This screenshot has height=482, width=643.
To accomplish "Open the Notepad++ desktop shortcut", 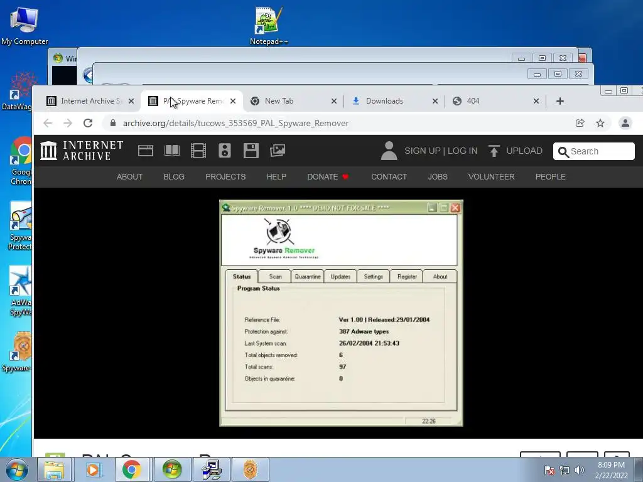I will (269, 25).
